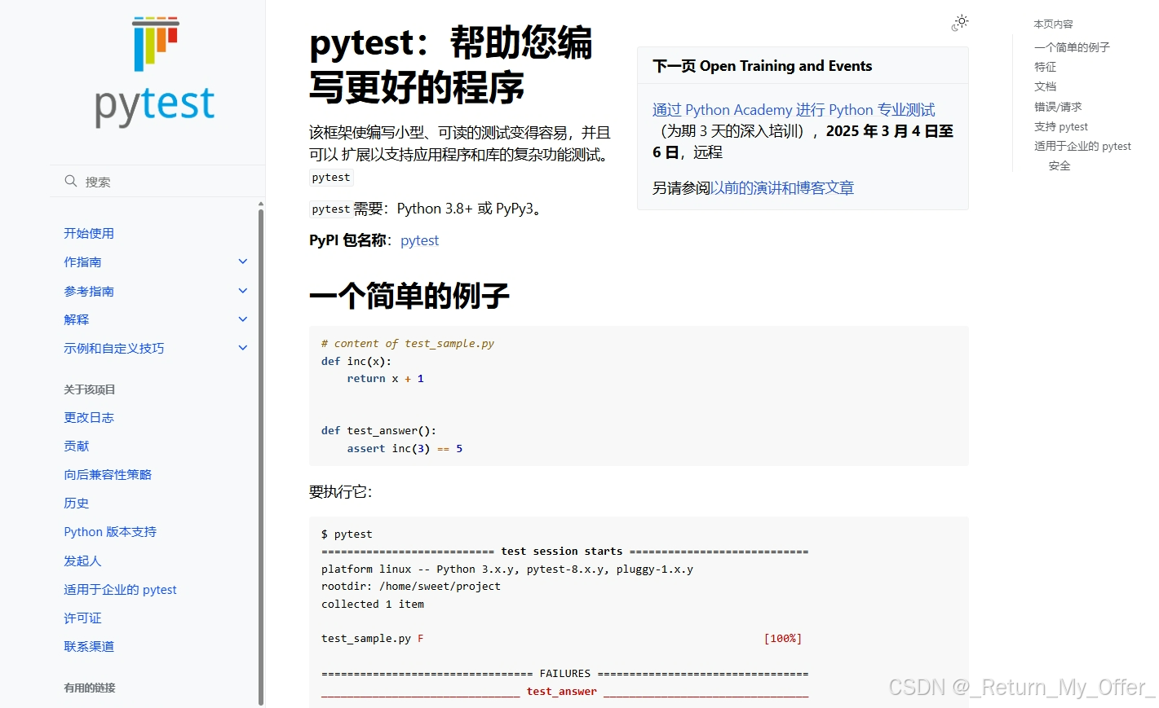Open the 更改日志 page
Screen dimensions: 1159x708
tap(89, 417)
